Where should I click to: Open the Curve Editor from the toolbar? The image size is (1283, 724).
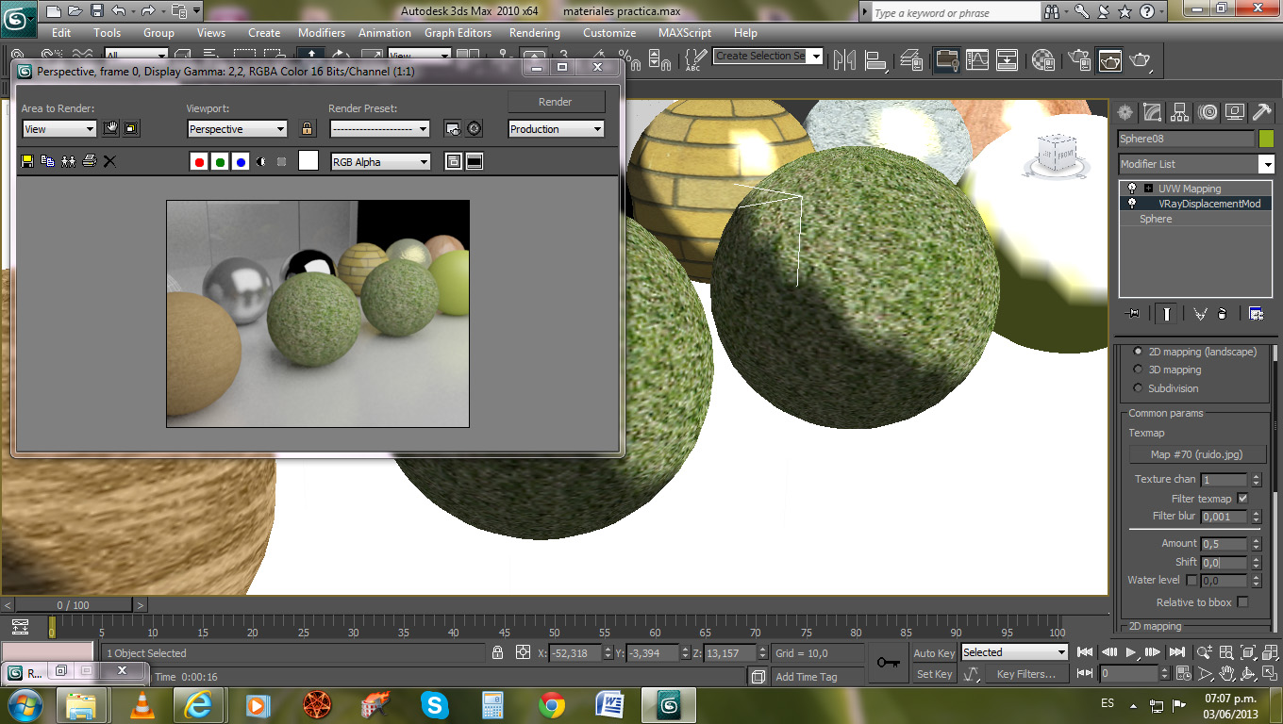pos(977,60)
